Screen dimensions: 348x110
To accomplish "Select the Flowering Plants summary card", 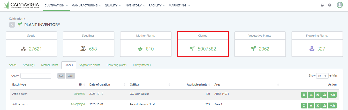I will tap(317, 44).
